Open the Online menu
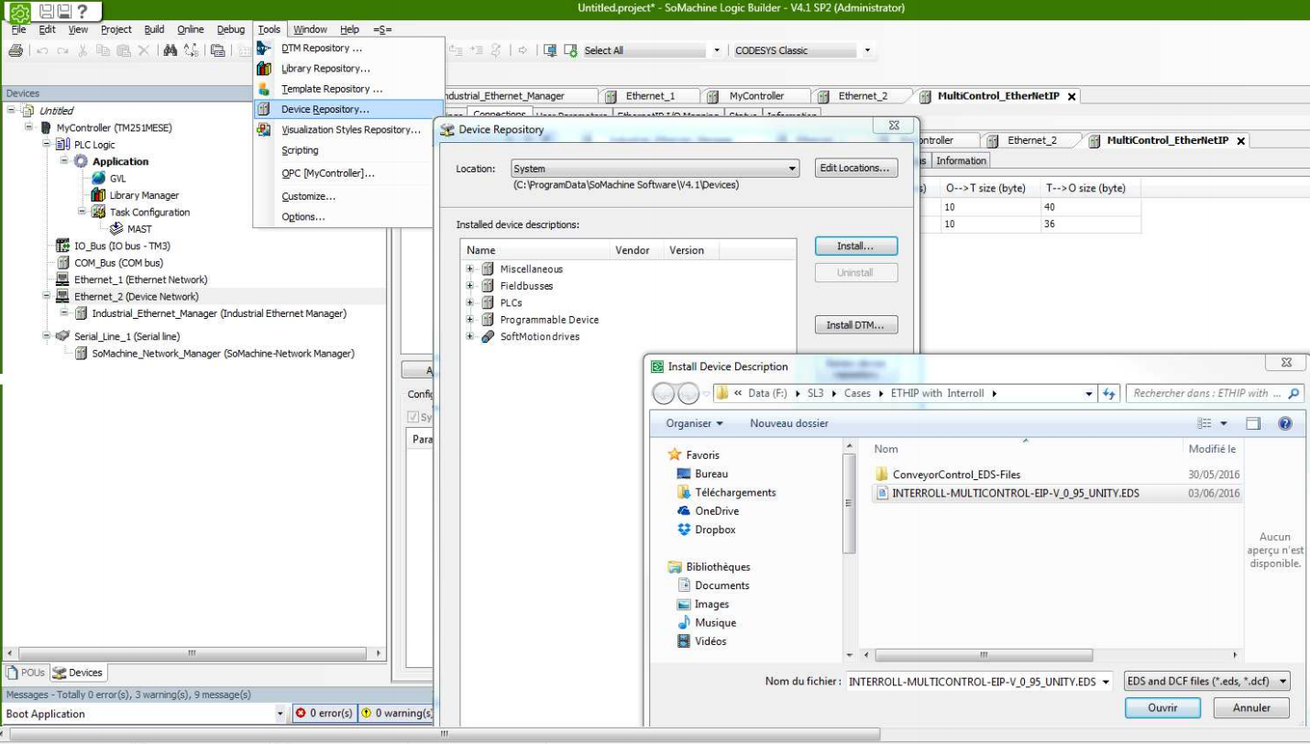Viewport: 1310px width, 744px height. pos(191,29)
